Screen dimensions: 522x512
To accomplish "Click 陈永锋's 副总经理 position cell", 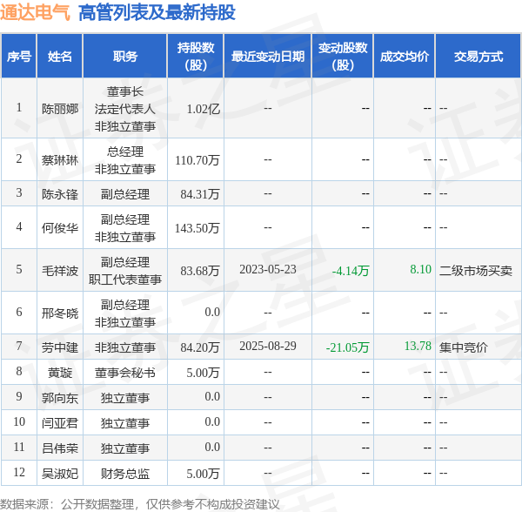I will (124, 194).
